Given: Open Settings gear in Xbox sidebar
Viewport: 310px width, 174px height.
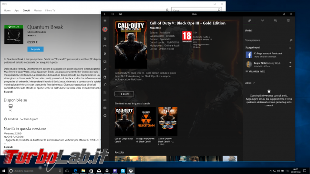Looking at the screenshot, I should pyautogui.click(x=105, y=108).
